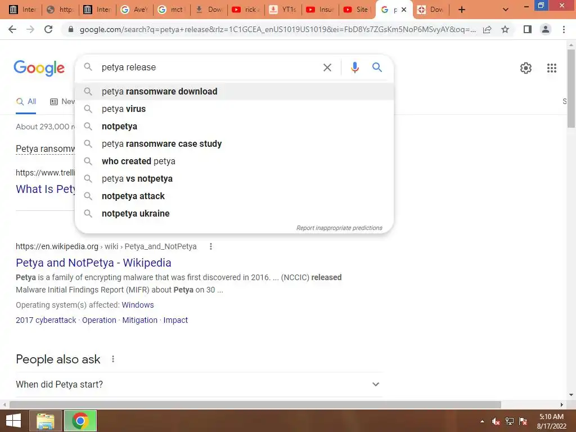Switch to the 'mct' Google tab
Image resolution: width=576 pixels, height=432 pixels.
pos(171,10)
